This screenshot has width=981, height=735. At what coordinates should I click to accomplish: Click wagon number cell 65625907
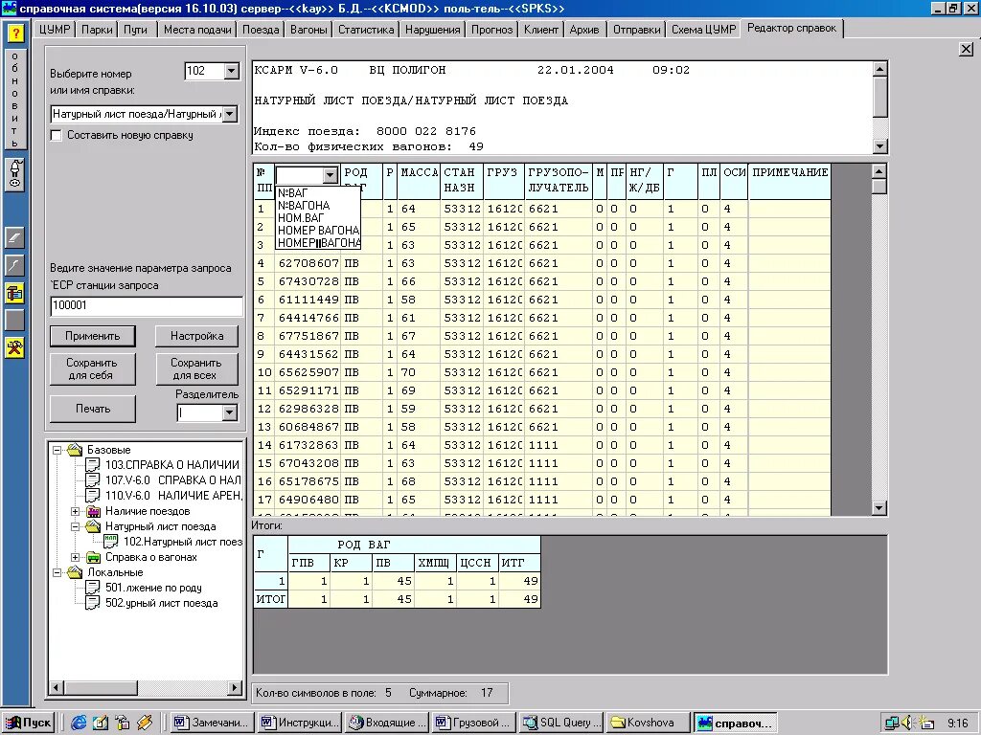308,372
